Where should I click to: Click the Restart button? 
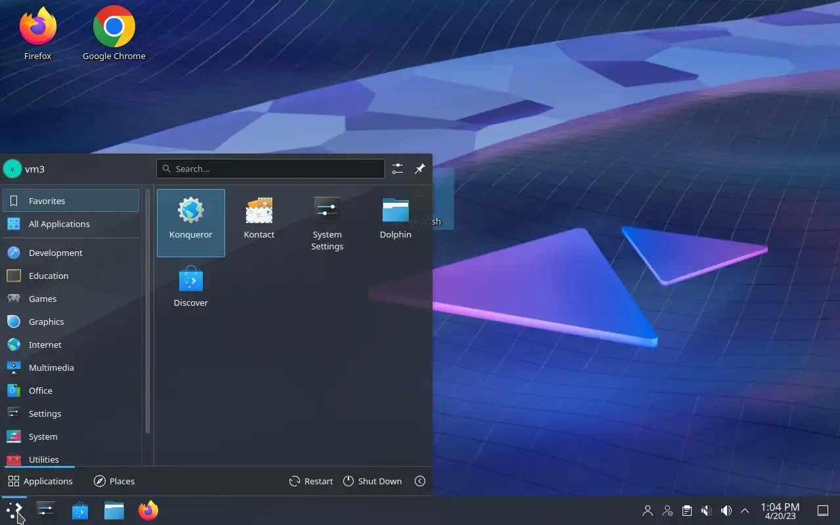coord(311,481)
